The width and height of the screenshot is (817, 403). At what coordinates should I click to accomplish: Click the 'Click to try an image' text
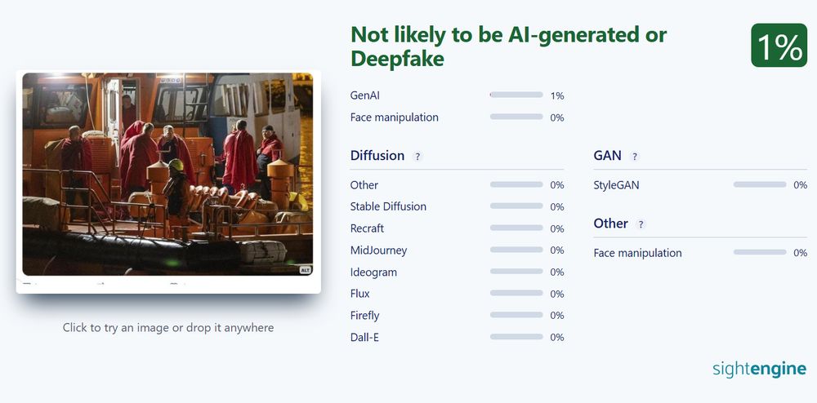coord(167,327)
